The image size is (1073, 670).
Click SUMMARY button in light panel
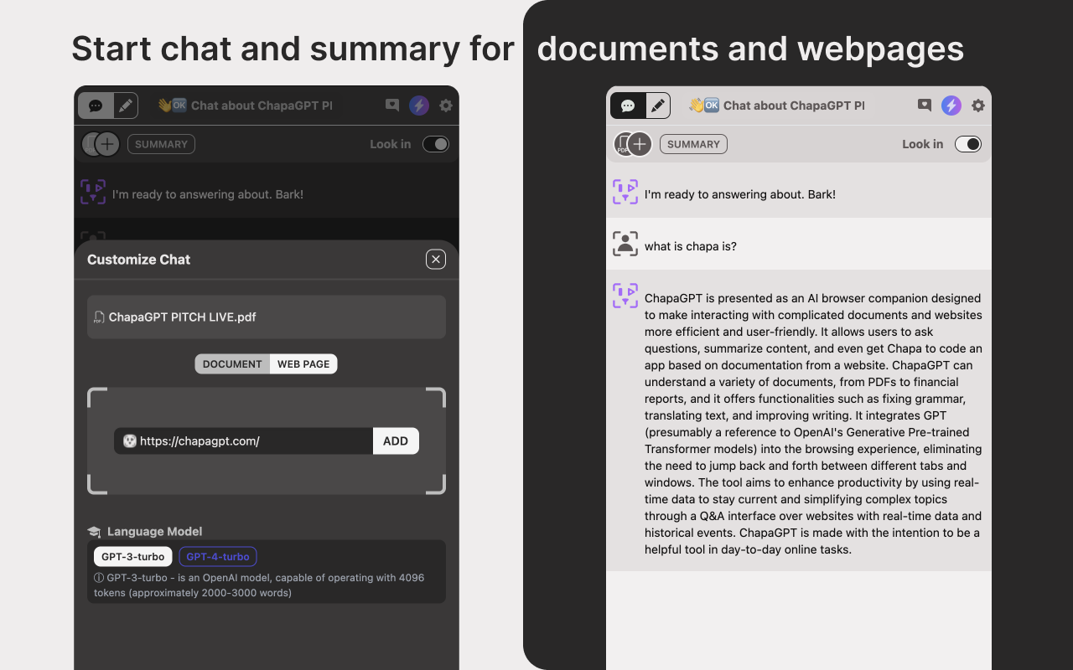point(693,144)
